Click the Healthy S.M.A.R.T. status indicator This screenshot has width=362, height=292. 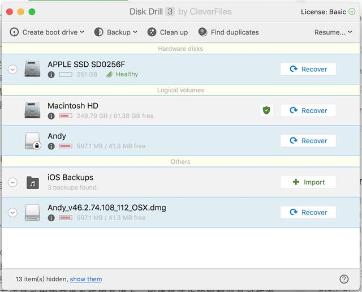(122, 74)
